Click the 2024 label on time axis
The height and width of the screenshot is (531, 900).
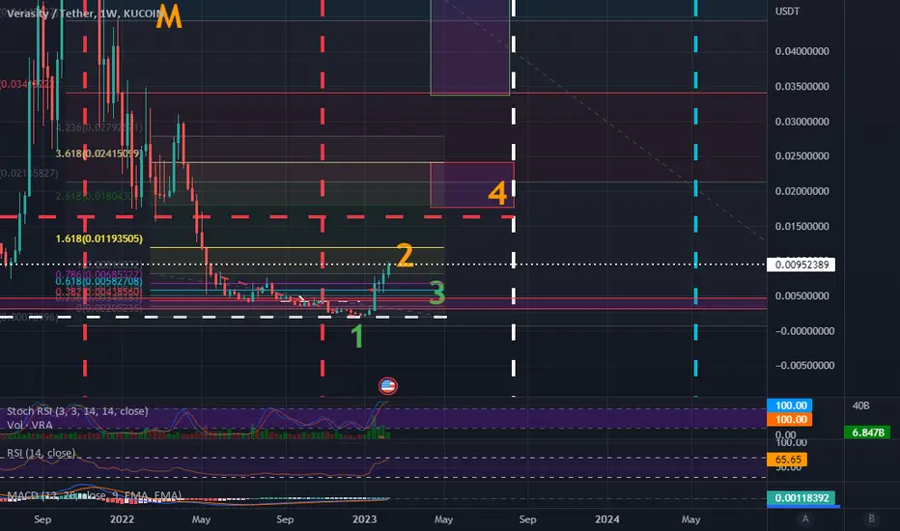pos(607,519)
